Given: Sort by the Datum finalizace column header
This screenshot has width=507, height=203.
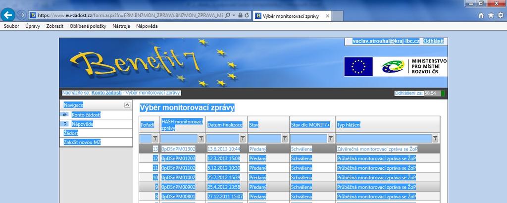Looking at the screenshot, I should pyautogui.click(x=225, y=125).
